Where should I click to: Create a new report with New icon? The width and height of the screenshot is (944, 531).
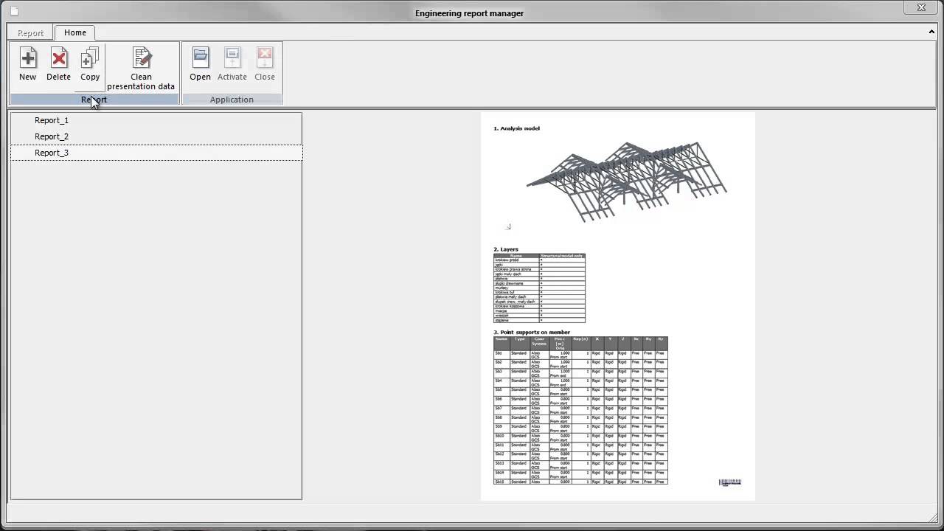point(27,64)
